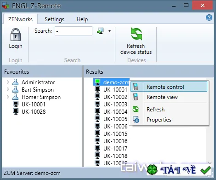216x180 pixels.
Task: Click the green demo-zcm monitor icon
Action: point(97,82)
